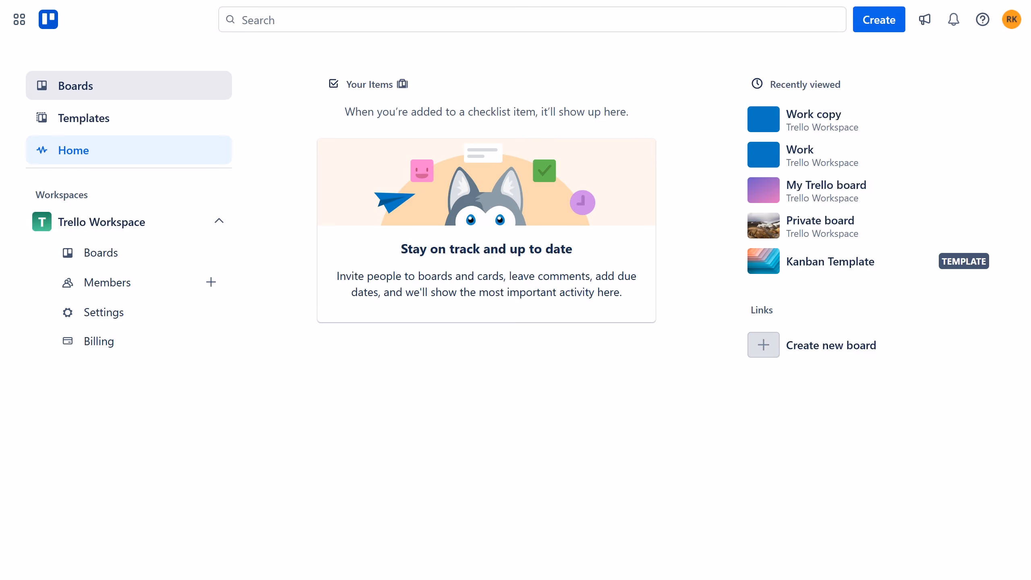Click the Trello logo icon
This screenshot has height=580, width=1031.
click(x=48, y=19)
